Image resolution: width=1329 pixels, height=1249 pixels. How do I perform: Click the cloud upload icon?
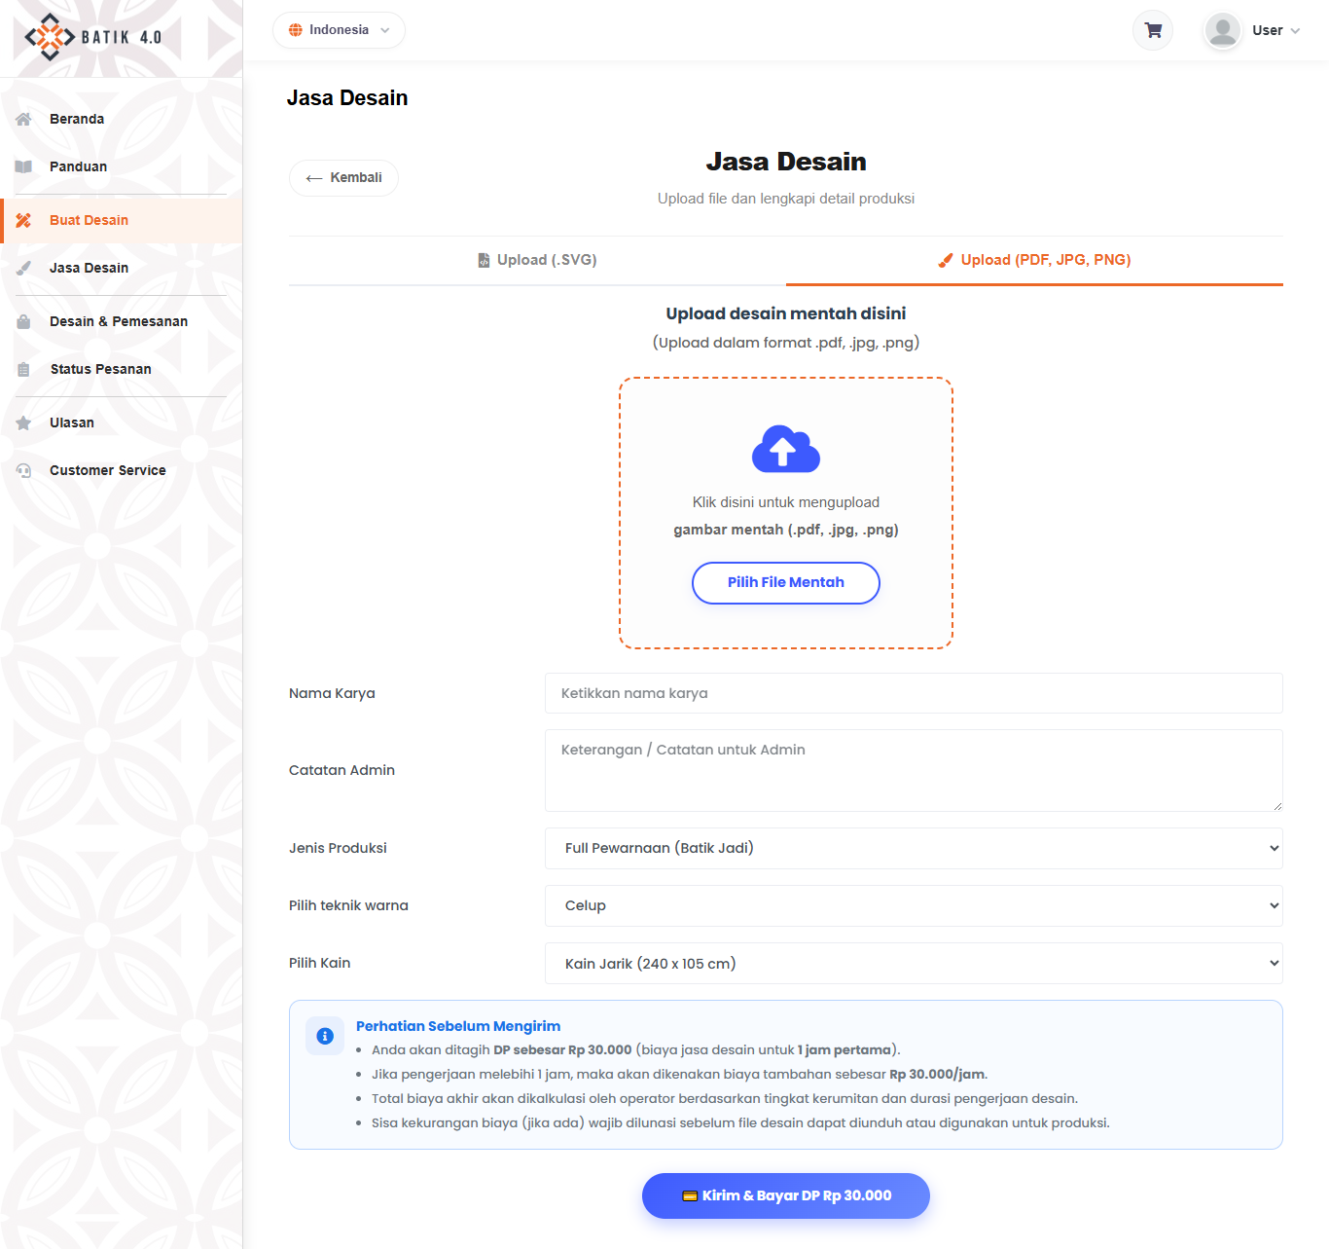(x=786, y=449)
